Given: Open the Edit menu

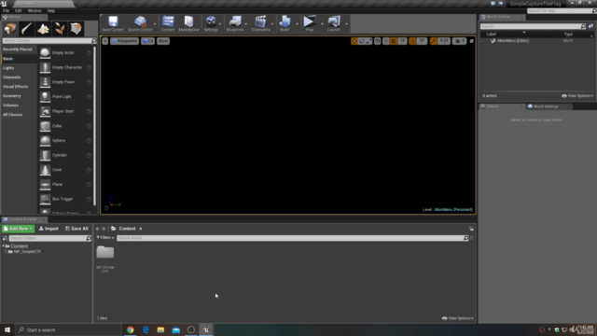Looking at the screenshot, I should tap(19, 10).
